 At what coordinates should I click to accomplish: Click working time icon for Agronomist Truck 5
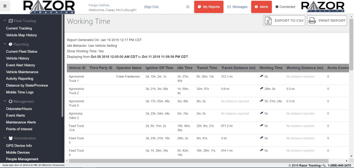click(x=261, y=101)
